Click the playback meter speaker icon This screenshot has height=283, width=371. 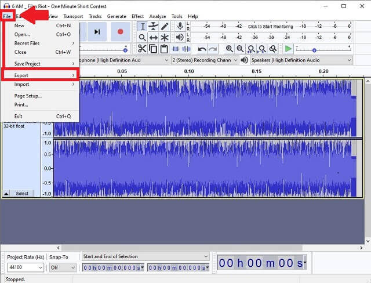pyautogui.click(x=180, y=37)
